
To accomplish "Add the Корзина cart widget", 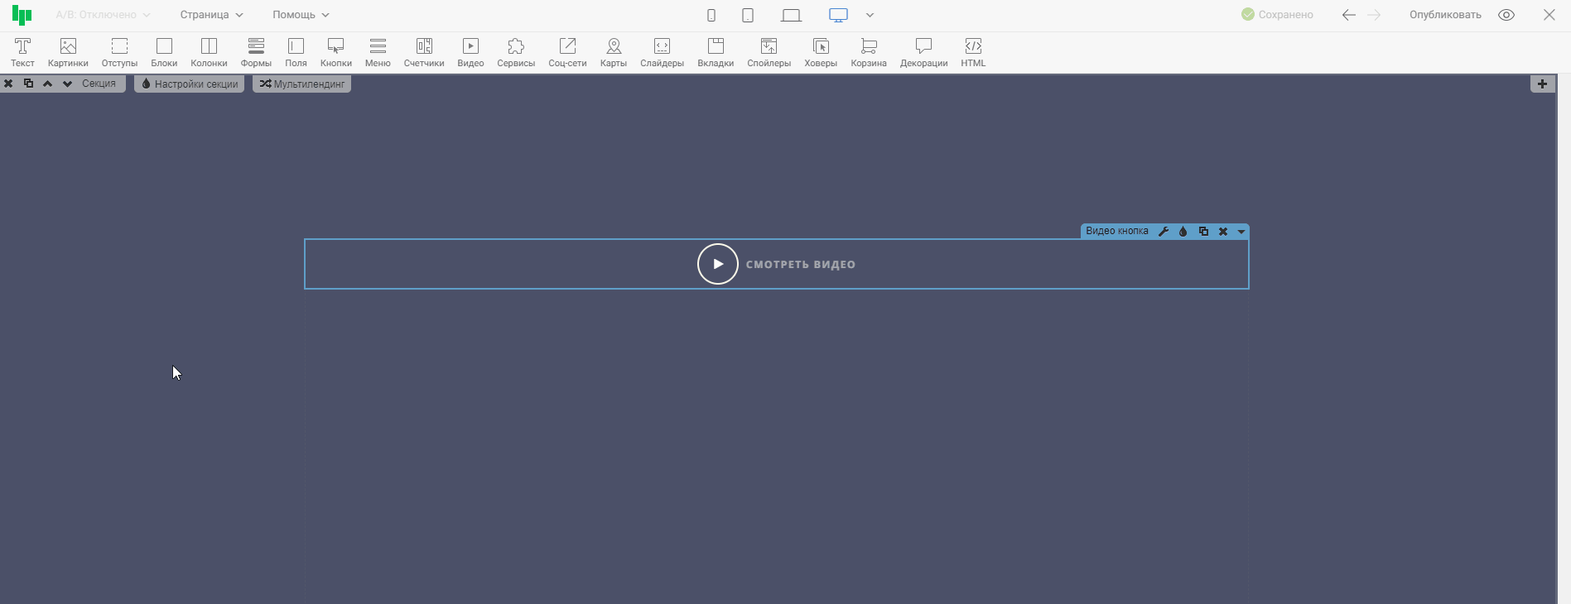I will pyautogui.click(x=868, y=52).
